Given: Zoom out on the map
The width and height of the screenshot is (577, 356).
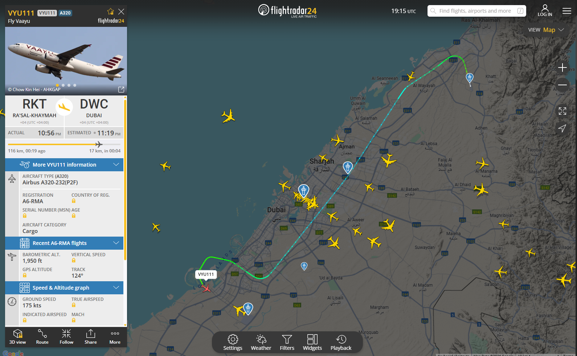Looking at the screenshot, I should pyautogui.click(x=562, y=85).
